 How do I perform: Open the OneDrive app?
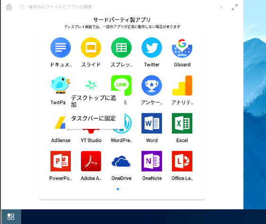click(121, 161)
